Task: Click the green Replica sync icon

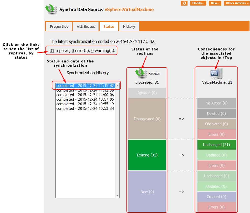Action: (x=141, y=74)
